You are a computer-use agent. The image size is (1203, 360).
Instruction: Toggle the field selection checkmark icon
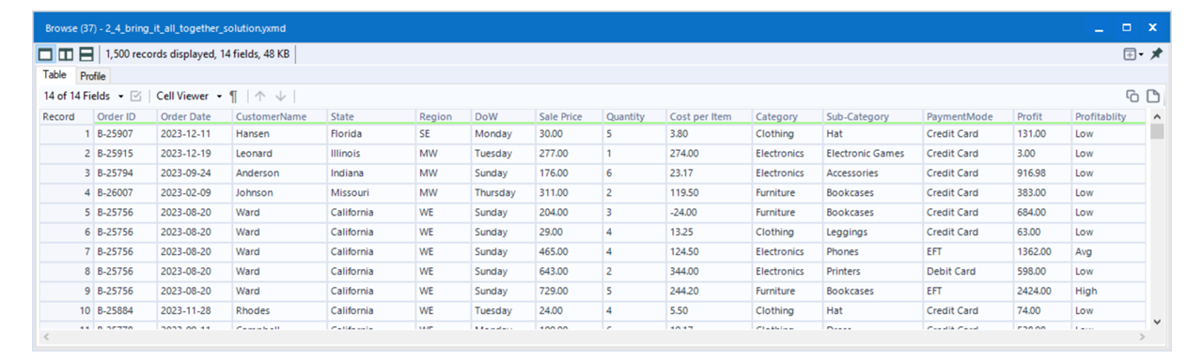[x=135, y=96]
